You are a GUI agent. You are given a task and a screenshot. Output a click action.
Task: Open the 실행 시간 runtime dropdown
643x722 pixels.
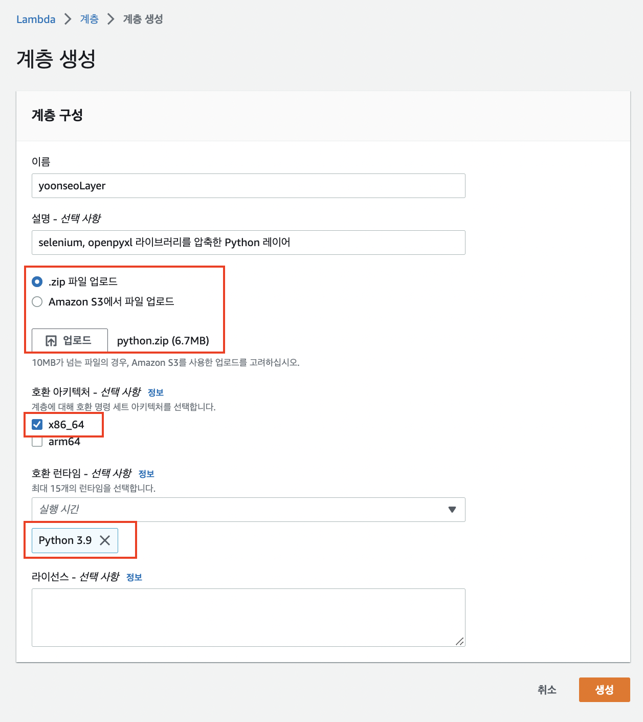tap(248, 510)
